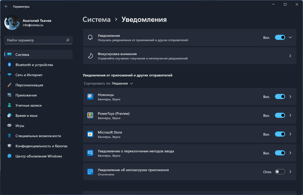Click the Система breadcrumb link
Screen dimensions: 303x195
(x=97, y=20)
